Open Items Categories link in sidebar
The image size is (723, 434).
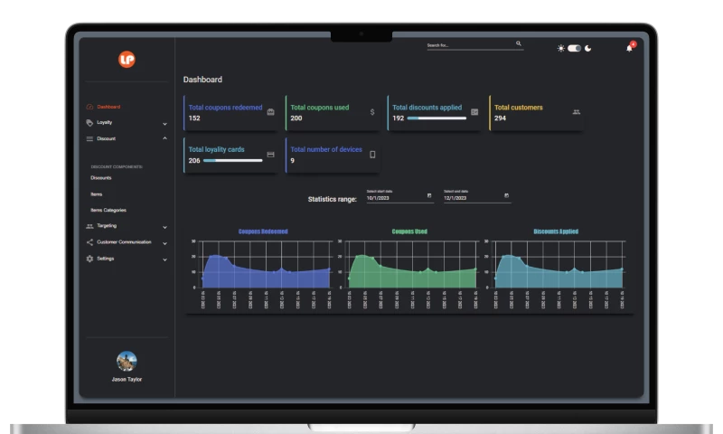click(108, 210)
